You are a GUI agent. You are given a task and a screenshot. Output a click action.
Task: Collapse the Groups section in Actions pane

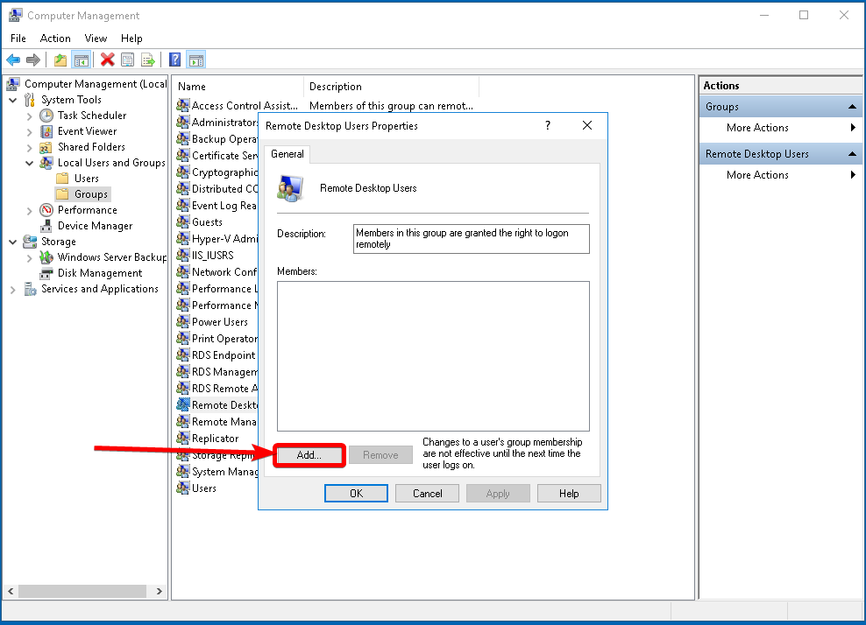852,107
